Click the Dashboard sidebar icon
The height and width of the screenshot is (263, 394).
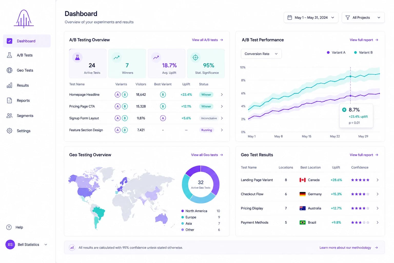[x=9, y=41]
